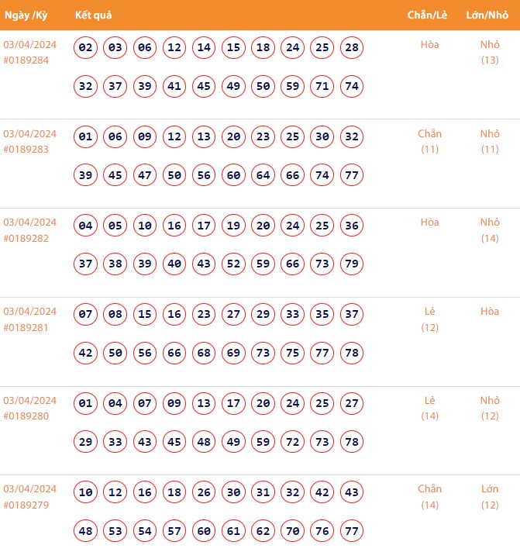Click the Lẻ (12) result for draw #0189281

[430, 319]
